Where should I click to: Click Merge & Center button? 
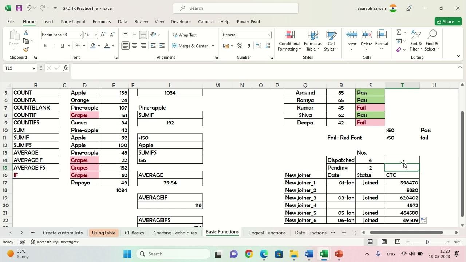coord(190,46)
